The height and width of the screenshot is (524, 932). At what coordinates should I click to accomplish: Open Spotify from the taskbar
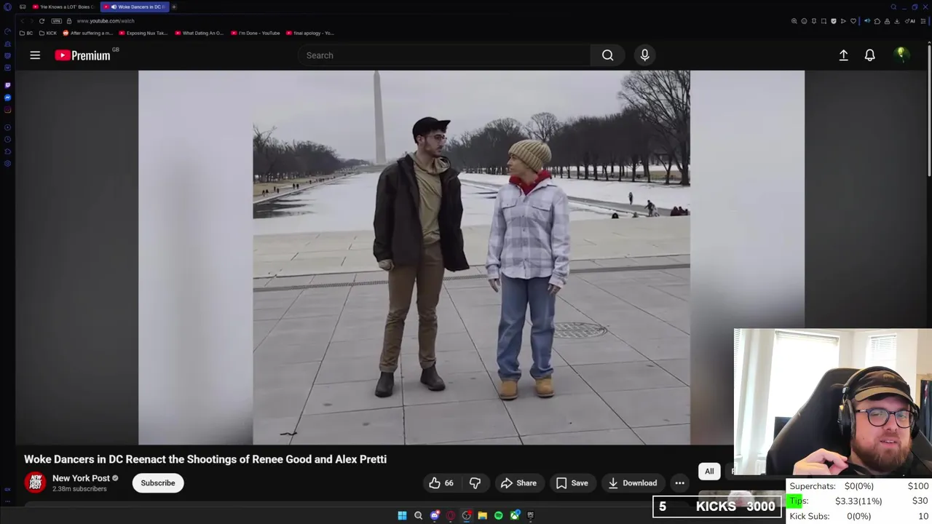coord(499,515)
